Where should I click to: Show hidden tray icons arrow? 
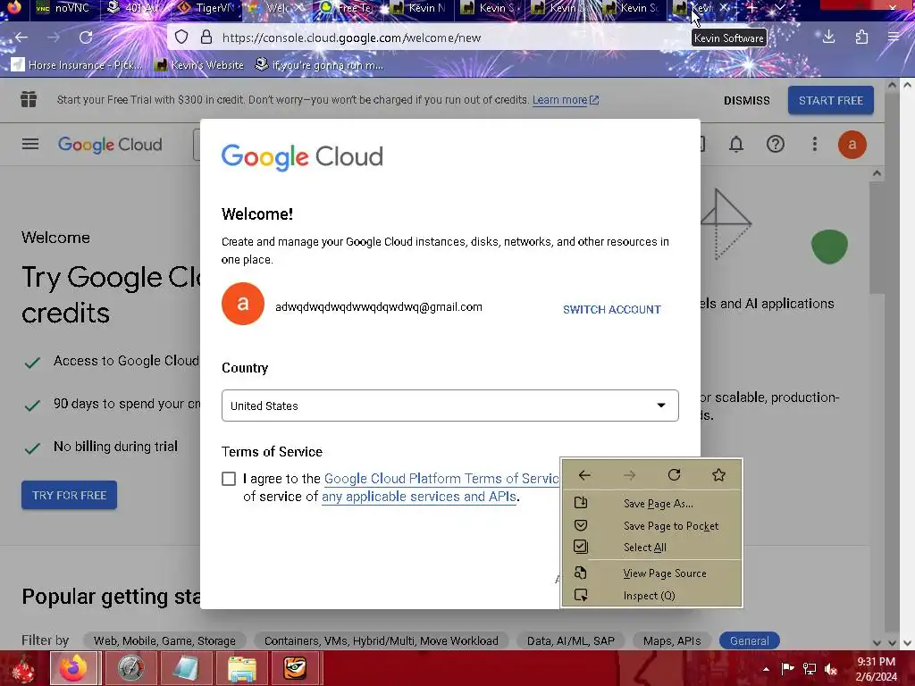766,669
